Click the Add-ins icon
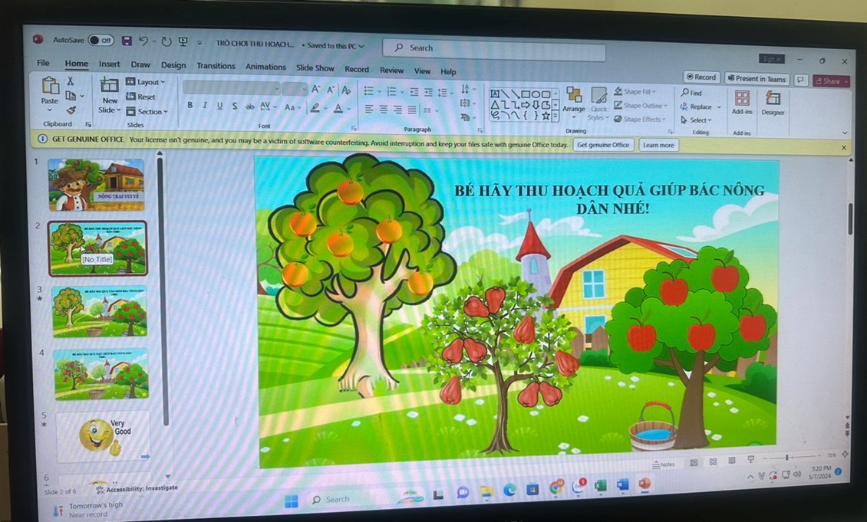 [742, 102]
